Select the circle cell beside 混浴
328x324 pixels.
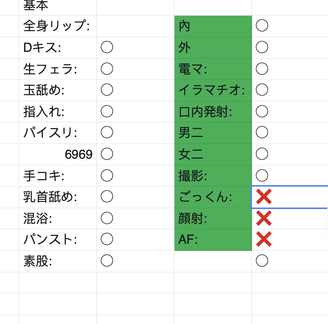click(135, 218)
